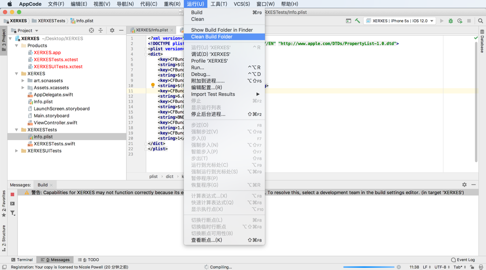Collapse the XERXESTests folder
Screen dimensions: 486x270
click(16, 130)
